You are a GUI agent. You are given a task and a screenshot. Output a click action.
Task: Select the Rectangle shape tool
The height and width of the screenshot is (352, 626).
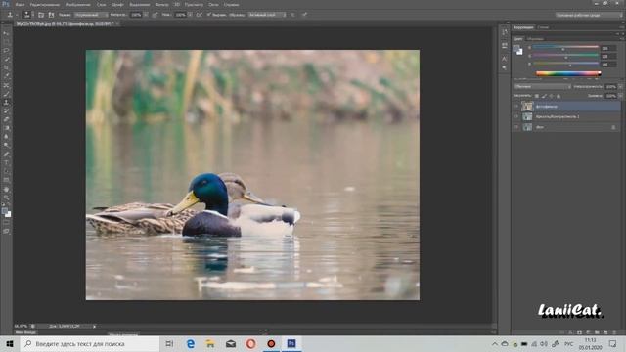(x=6, y=180)
